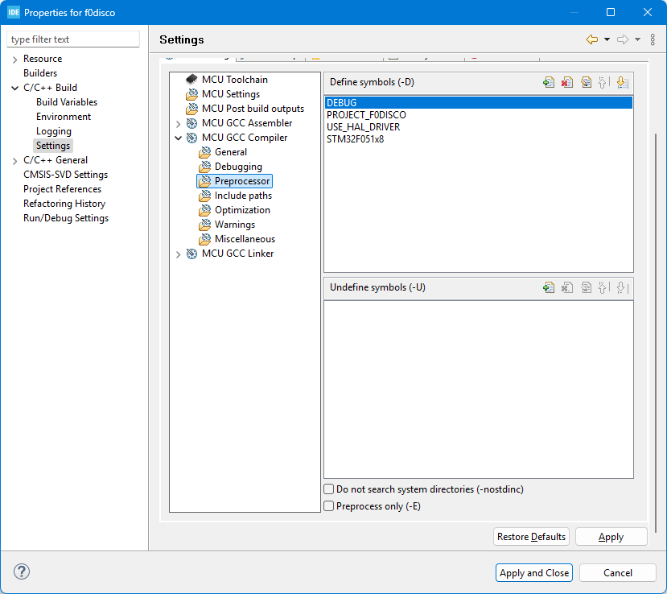Click the Forward arrow in Settings header
667x594 pixels.
(623, 39)
